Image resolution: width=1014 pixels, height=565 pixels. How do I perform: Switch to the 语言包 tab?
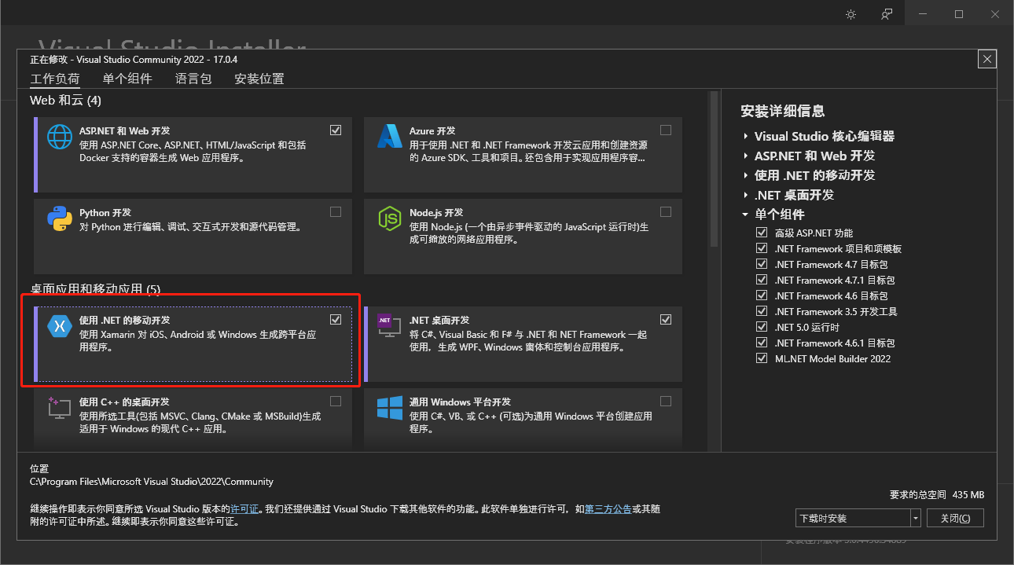[x=193, y=79]
